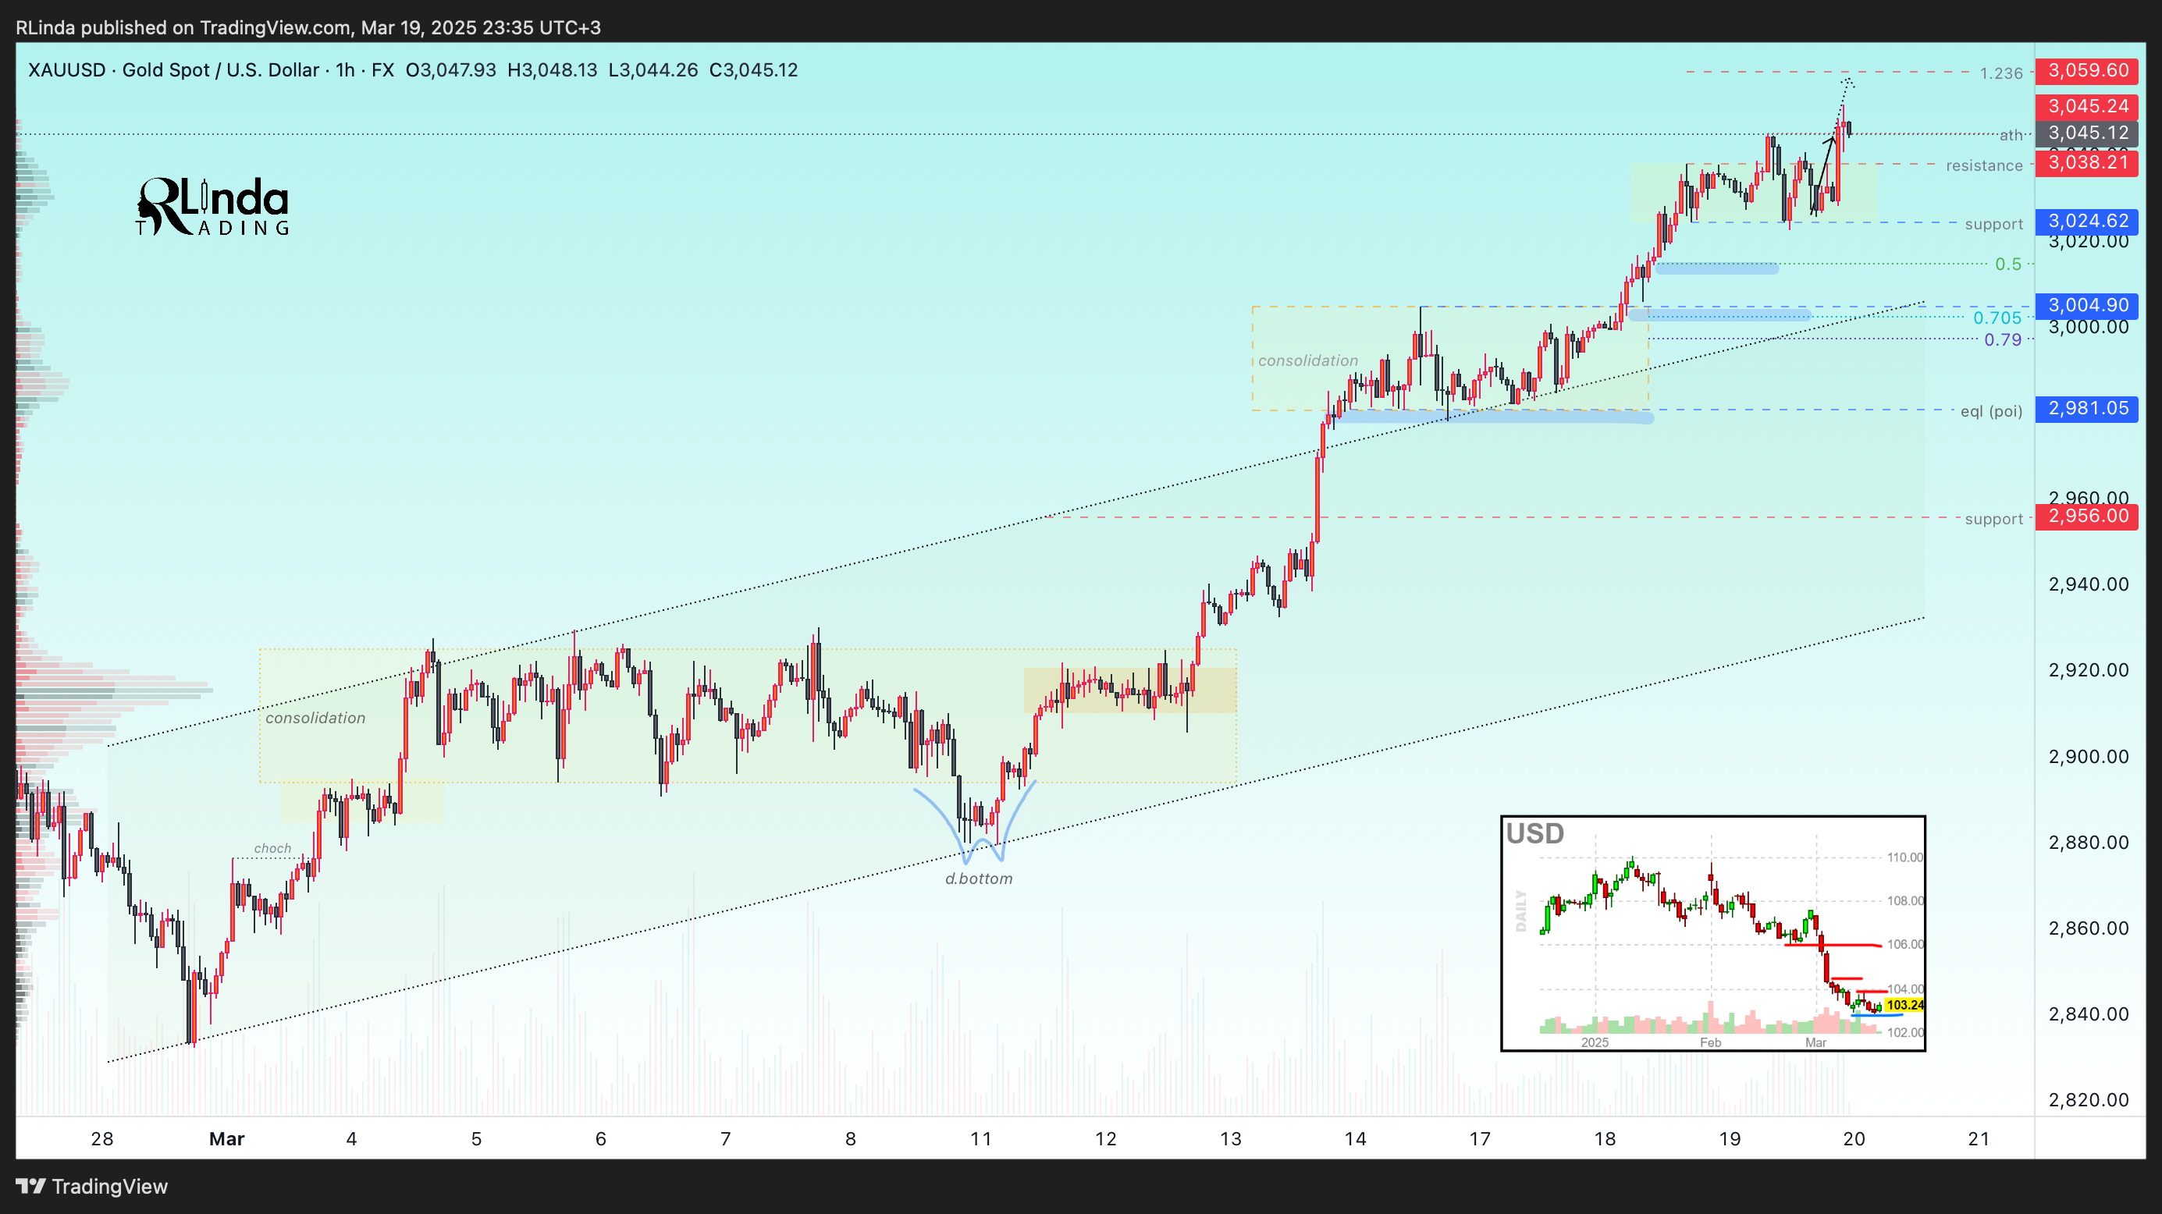Click the purple 0.79 Fibonacci label
Viewport: 2162px width, 1214px height.
[2003, 340]
